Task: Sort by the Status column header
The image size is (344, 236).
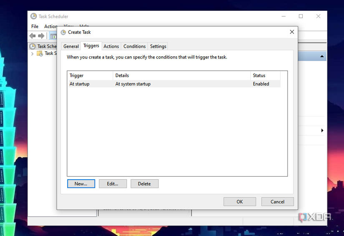Action: click(x=266, y=76)
